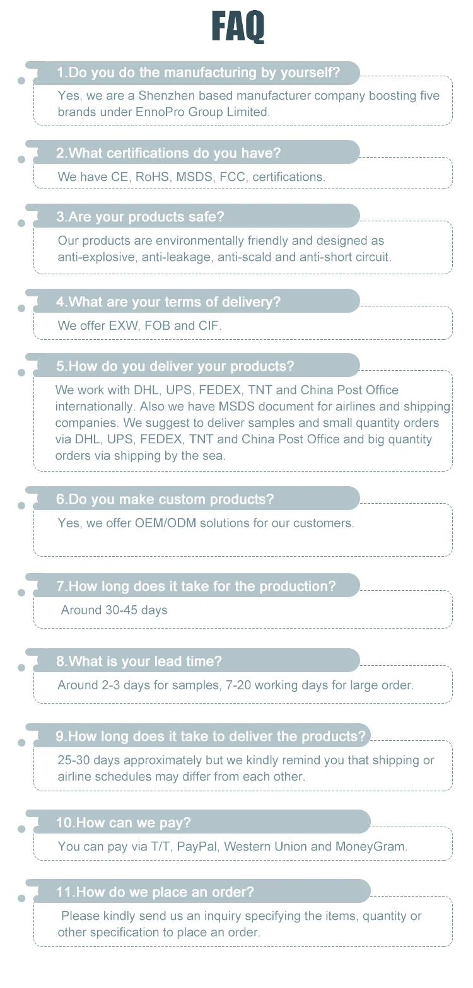473x988 pixels.
Task: Click the answer mentioning PayPal and Western Union
Action: [233, 847]
